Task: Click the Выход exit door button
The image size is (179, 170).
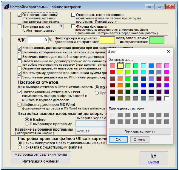Action: pyautogui.click(x=153, y=159)
